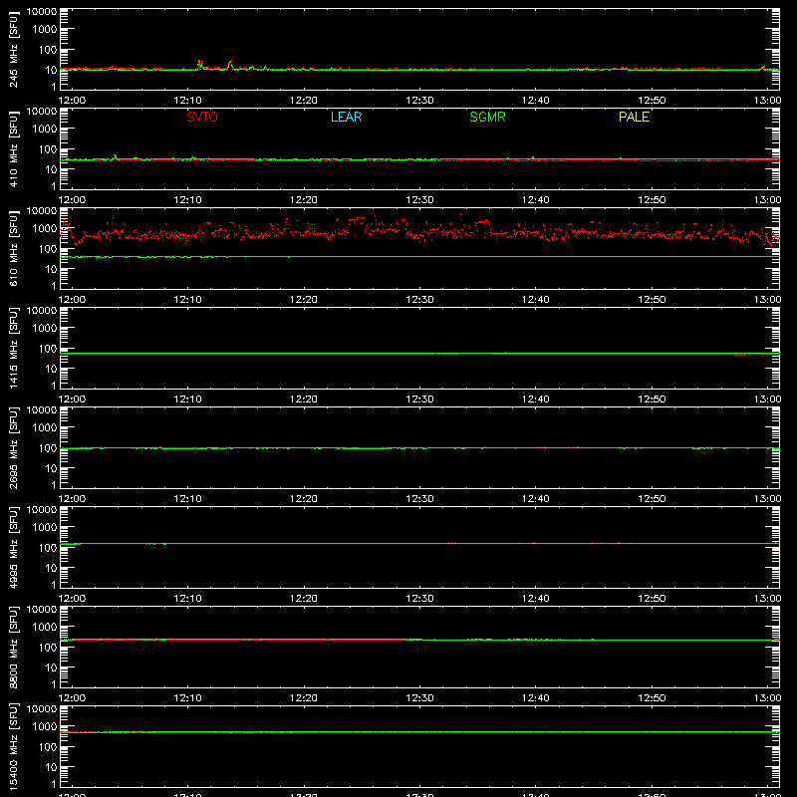Click 12:10 under the 1415 MHz plot
The image size is (797, 797).
187,399
